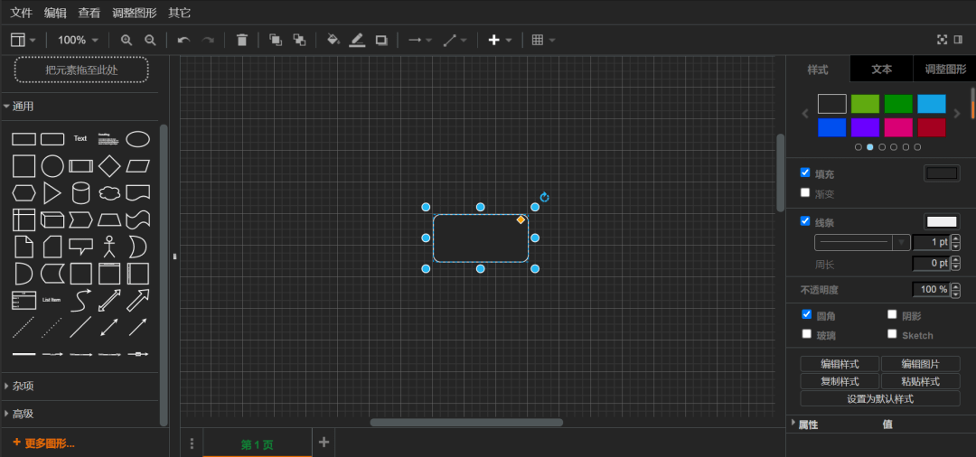Select the ellipse shape in palette

point(137,139)
